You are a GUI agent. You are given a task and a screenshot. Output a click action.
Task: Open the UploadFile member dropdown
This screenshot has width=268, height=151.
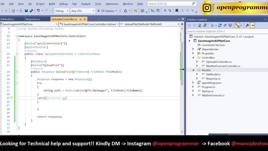pyautogui.click(x=150, y=24)
